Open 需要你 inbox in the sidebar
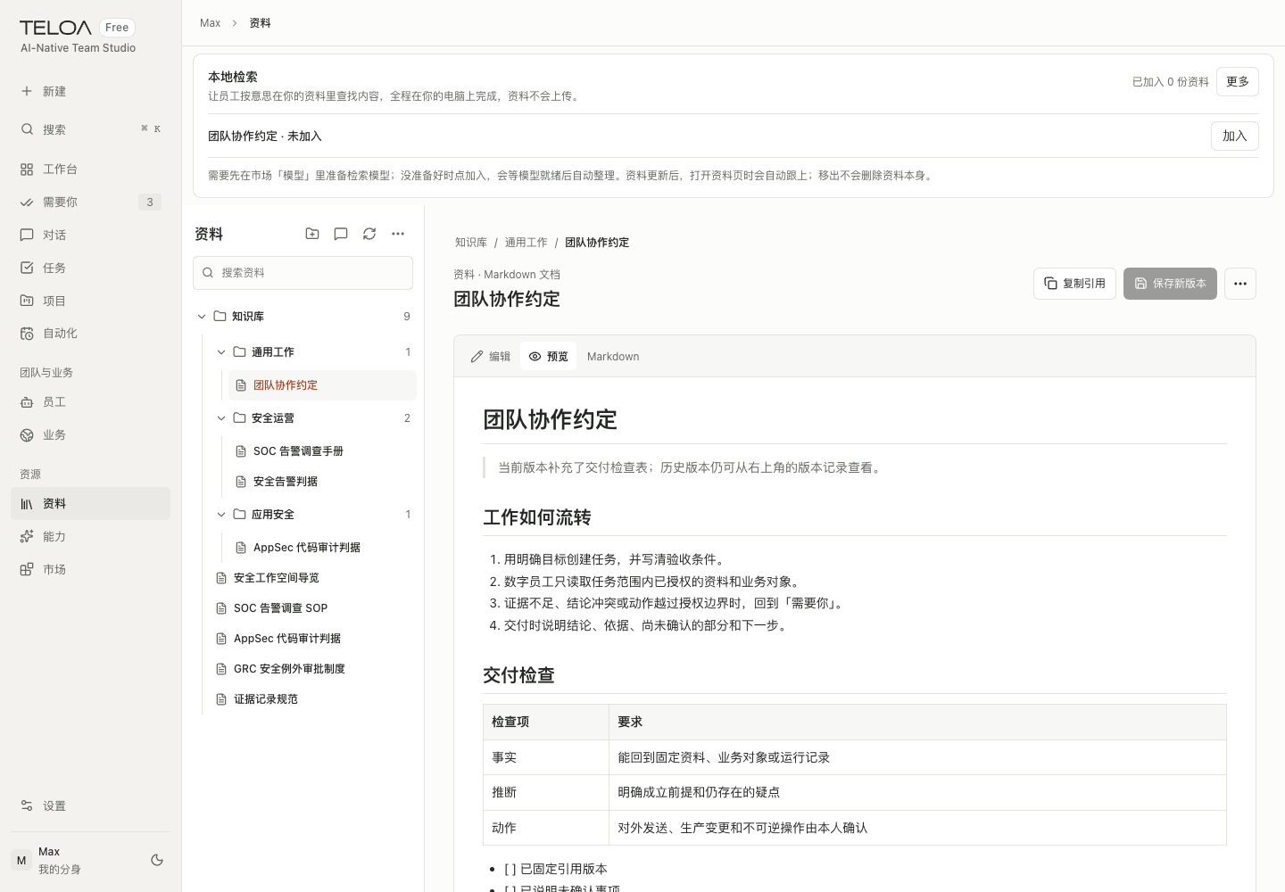Viewport: 1285px width, 892px height. tap(90, 202)
